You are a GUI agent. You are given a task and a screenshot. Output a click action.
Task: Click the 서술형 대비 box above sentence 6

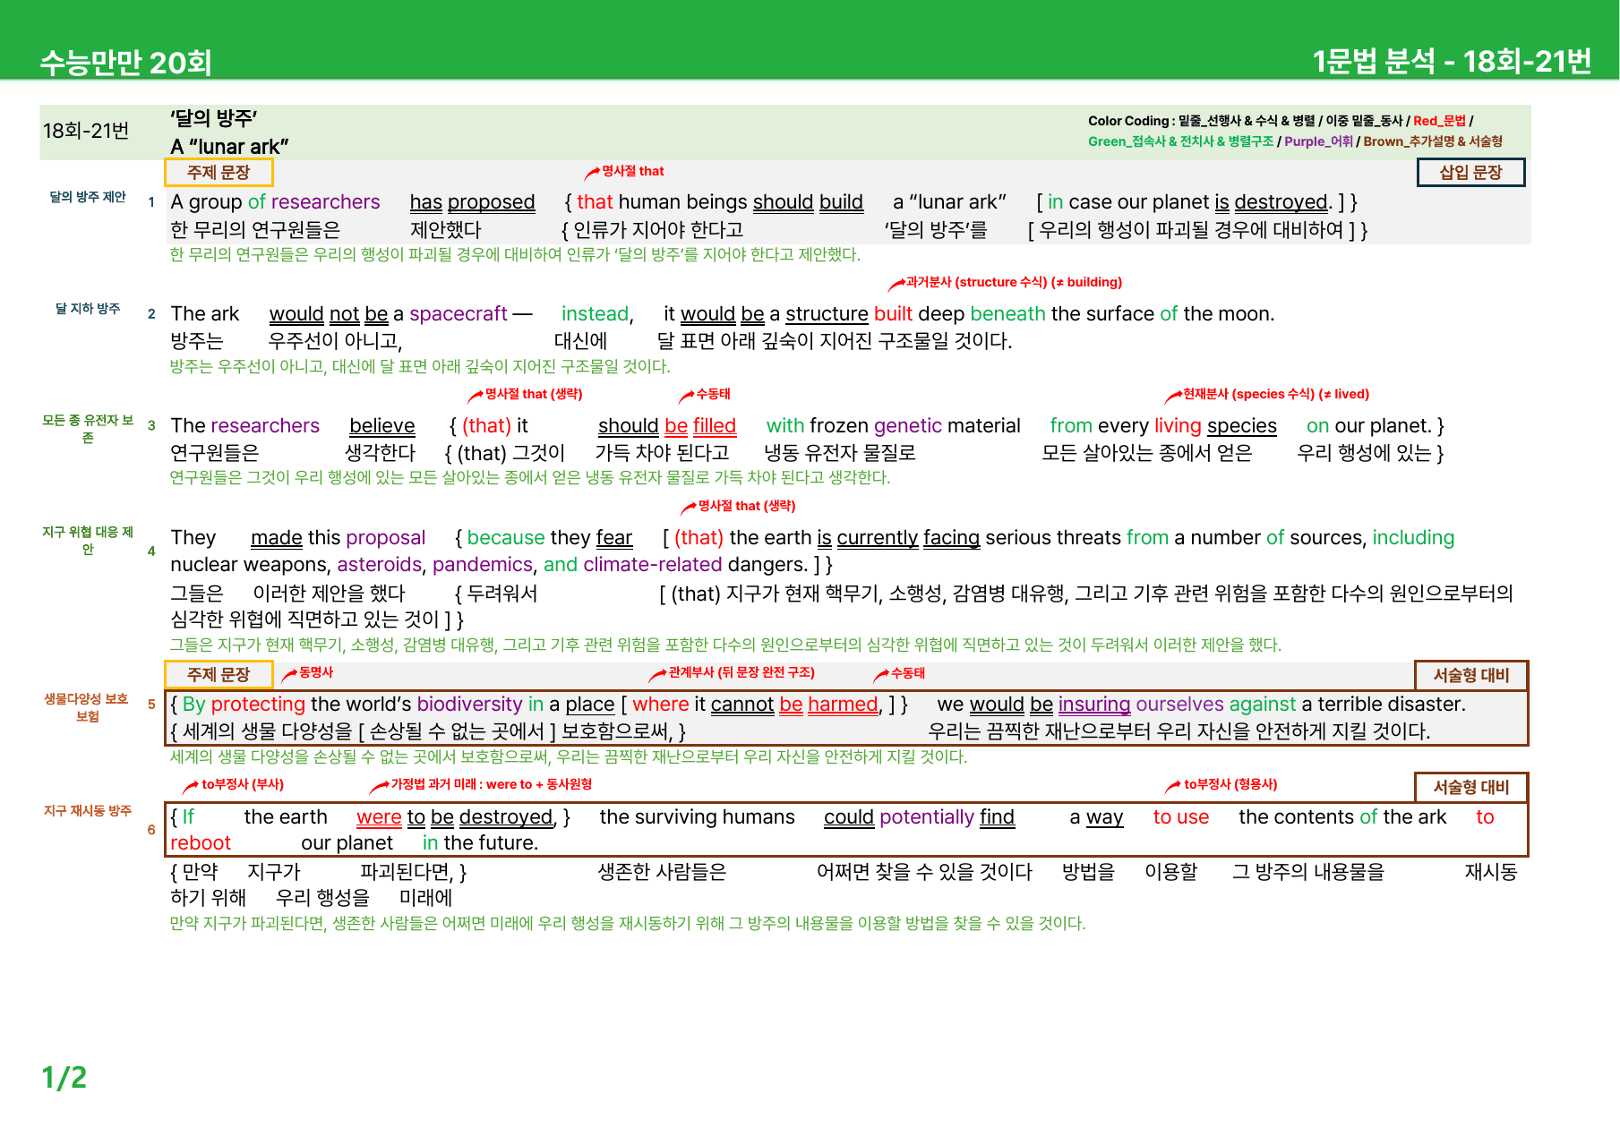[1471, 787]
